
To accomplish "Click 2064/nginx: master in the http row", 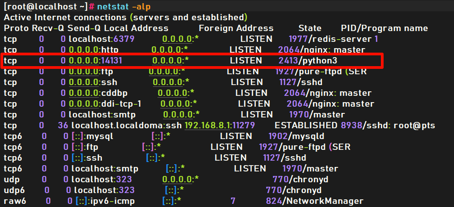I will click(x=321, y=49).
